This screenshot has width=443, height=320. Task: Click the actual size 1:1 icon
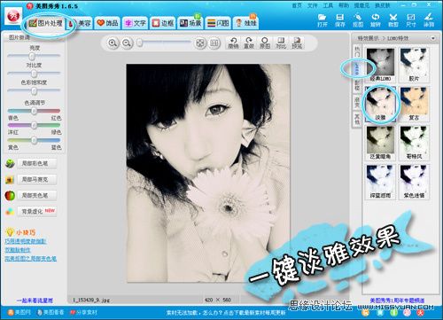[x=214, y=43]
